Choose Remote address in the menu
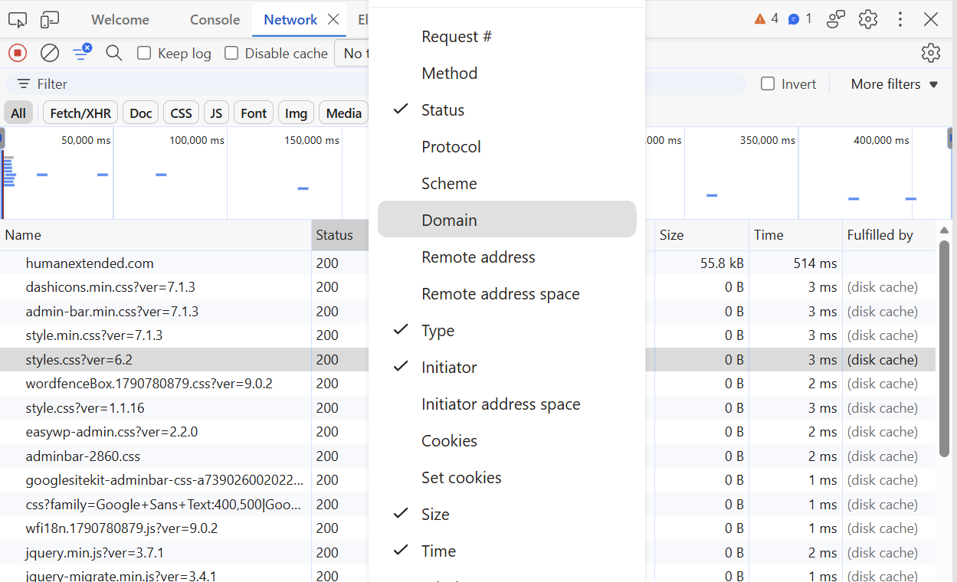The height and width of the screenshot is (582, 957). tap(507, 257)
